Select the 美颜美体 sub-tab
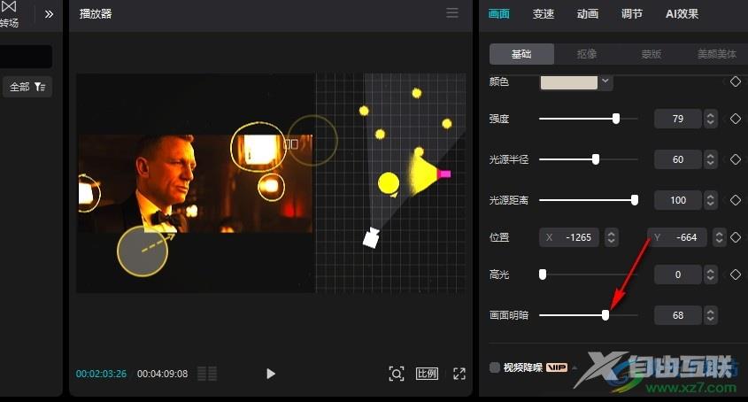Screen dimensions: 748x402 (716, 54)
